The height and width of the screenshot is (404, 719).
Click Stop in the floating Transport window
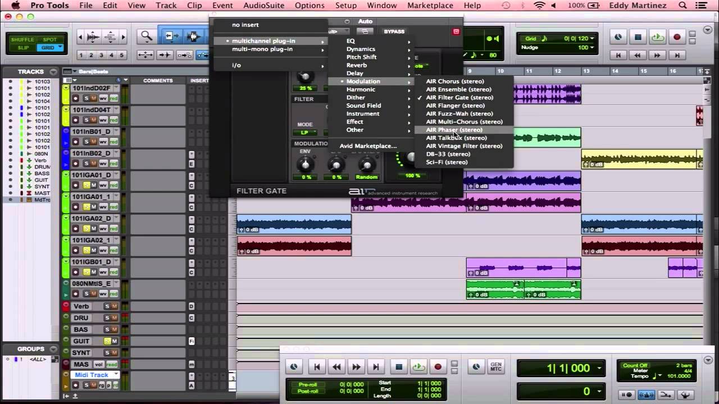click(x=399, y=367)
